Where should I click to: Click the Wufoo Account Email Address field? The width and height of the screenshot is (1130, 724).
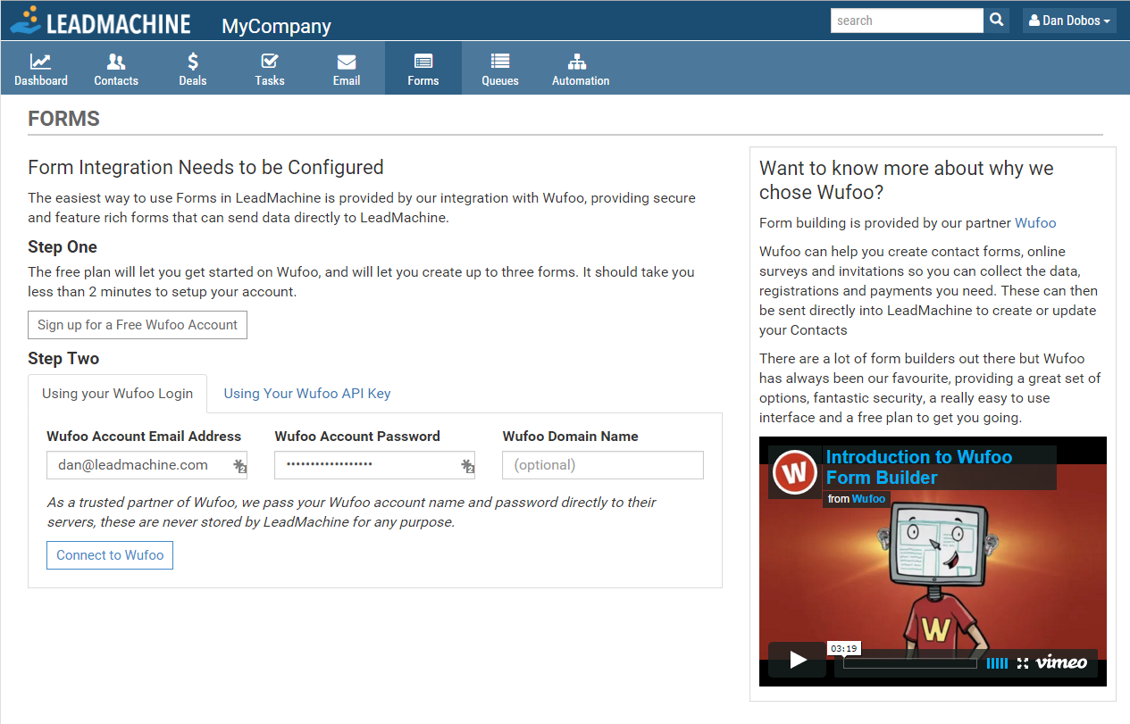pos(147,465)
